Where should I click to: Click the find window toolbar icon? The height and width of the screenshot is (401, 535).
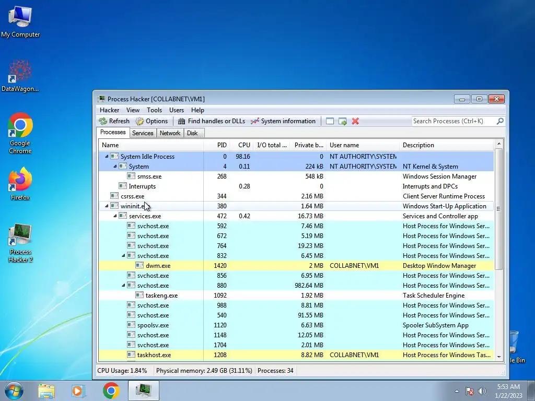[330, 121]
